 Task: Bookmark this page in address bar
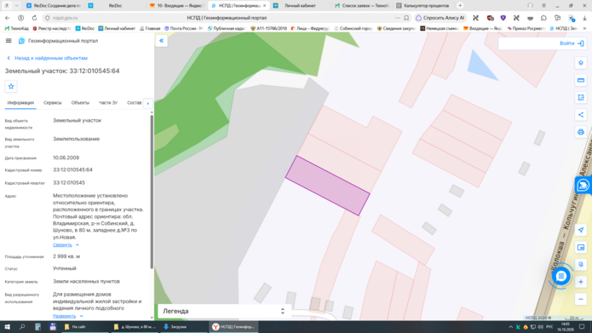406,18
